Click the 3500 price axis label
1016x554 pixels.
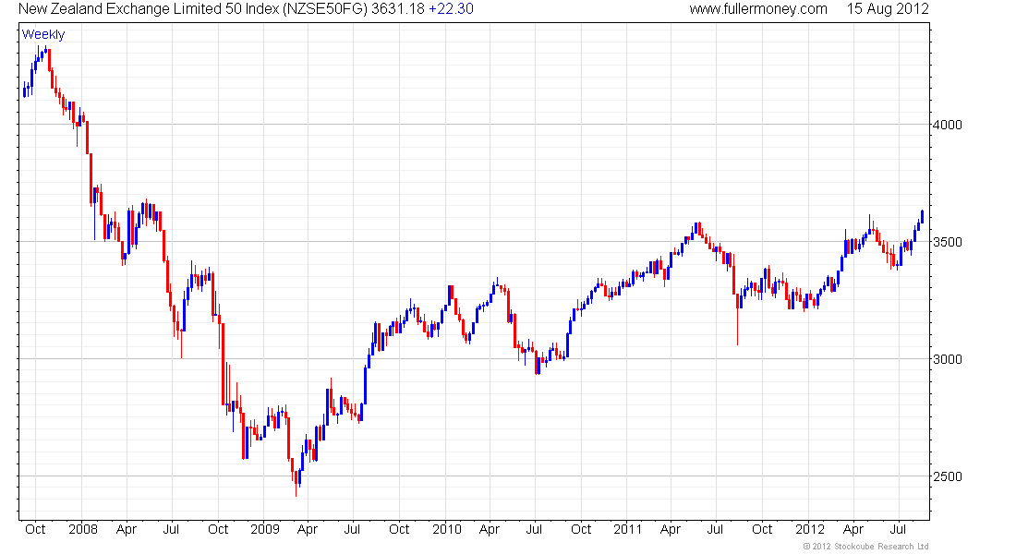click(x=948, y=242)
